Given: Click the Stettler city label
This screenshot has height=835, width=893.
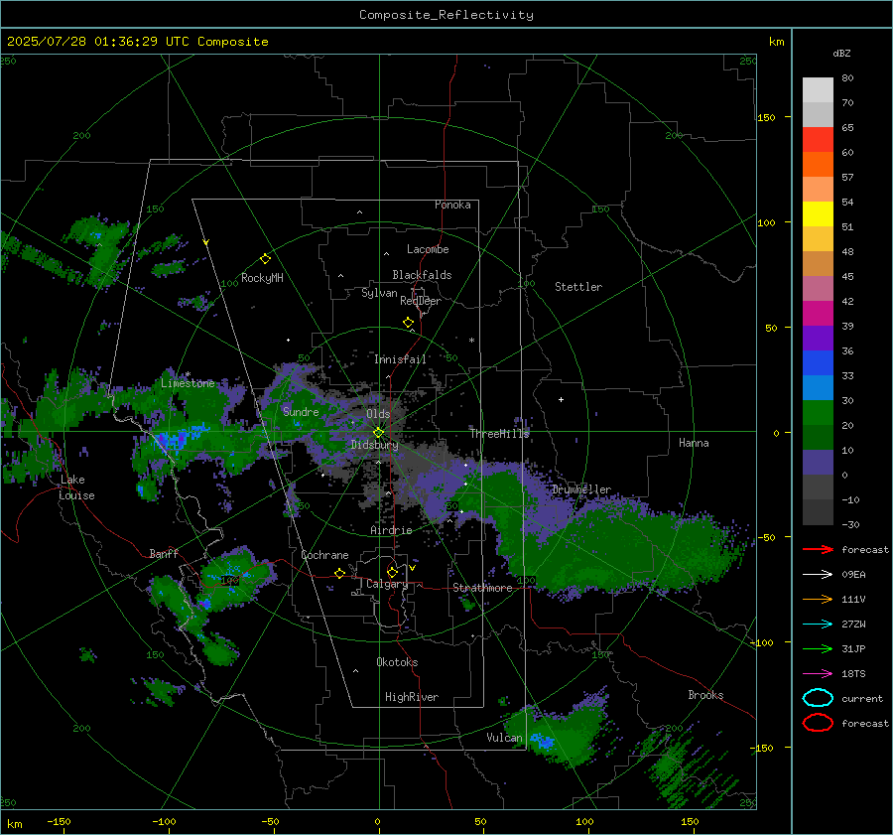Looking at the screenshot, I should 578,287.
